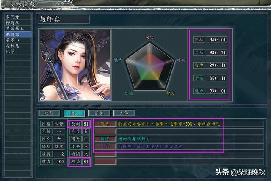Click the 性格 attribute label
271x181 pixels.
click(46, 124)
